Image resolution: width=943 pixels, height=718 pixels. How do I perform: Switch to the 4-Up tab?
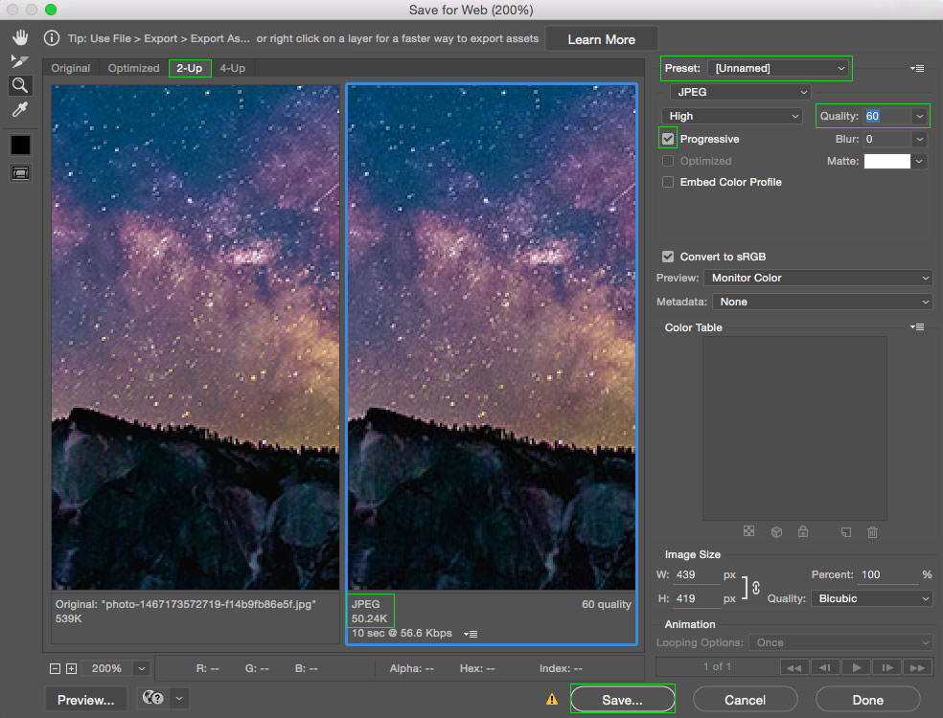point(232,69)
